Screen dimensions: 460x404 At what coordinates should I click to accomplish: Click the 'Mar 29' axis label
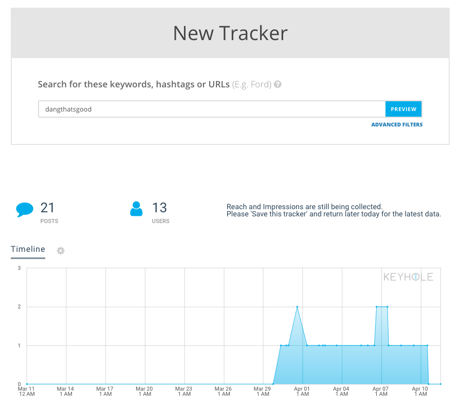click(262, 391)
